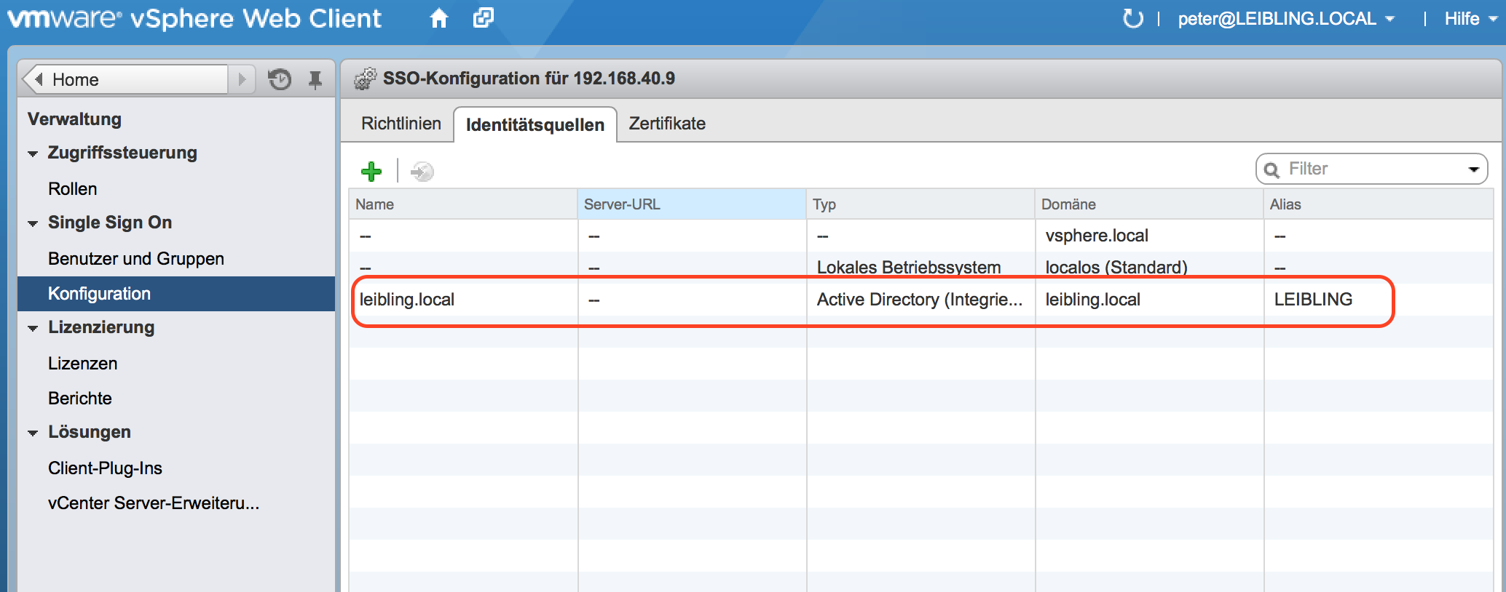Sort by the Server-URL column header

[692, 204]
